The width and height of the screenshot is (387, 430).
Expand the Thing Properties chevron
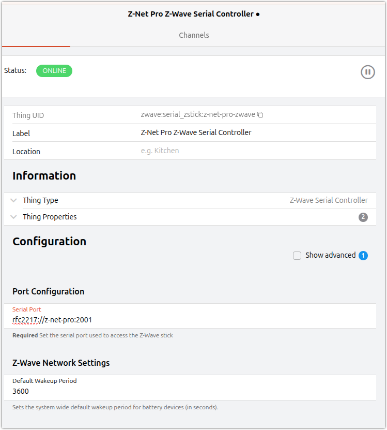14,217
